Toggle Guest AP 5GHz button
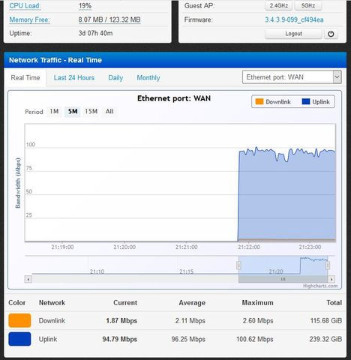The width and height of the screenshot is (351, 360). (x=308, y=5)
